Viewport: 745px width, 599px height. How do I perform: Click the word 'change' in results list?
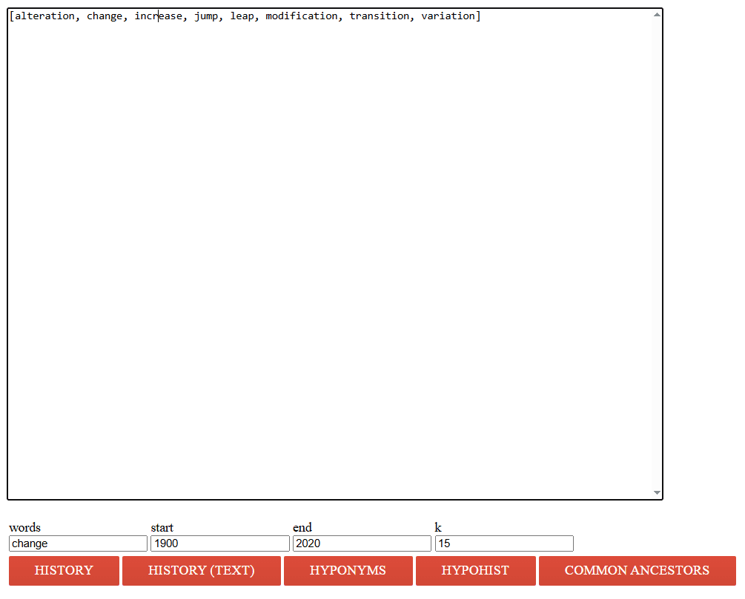105,16
